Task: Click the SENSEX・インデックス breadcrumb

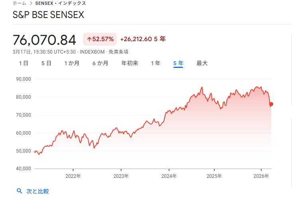Action: 61,3
